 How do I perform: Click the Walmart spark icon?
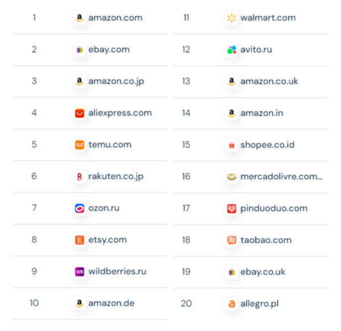(231, 18)
